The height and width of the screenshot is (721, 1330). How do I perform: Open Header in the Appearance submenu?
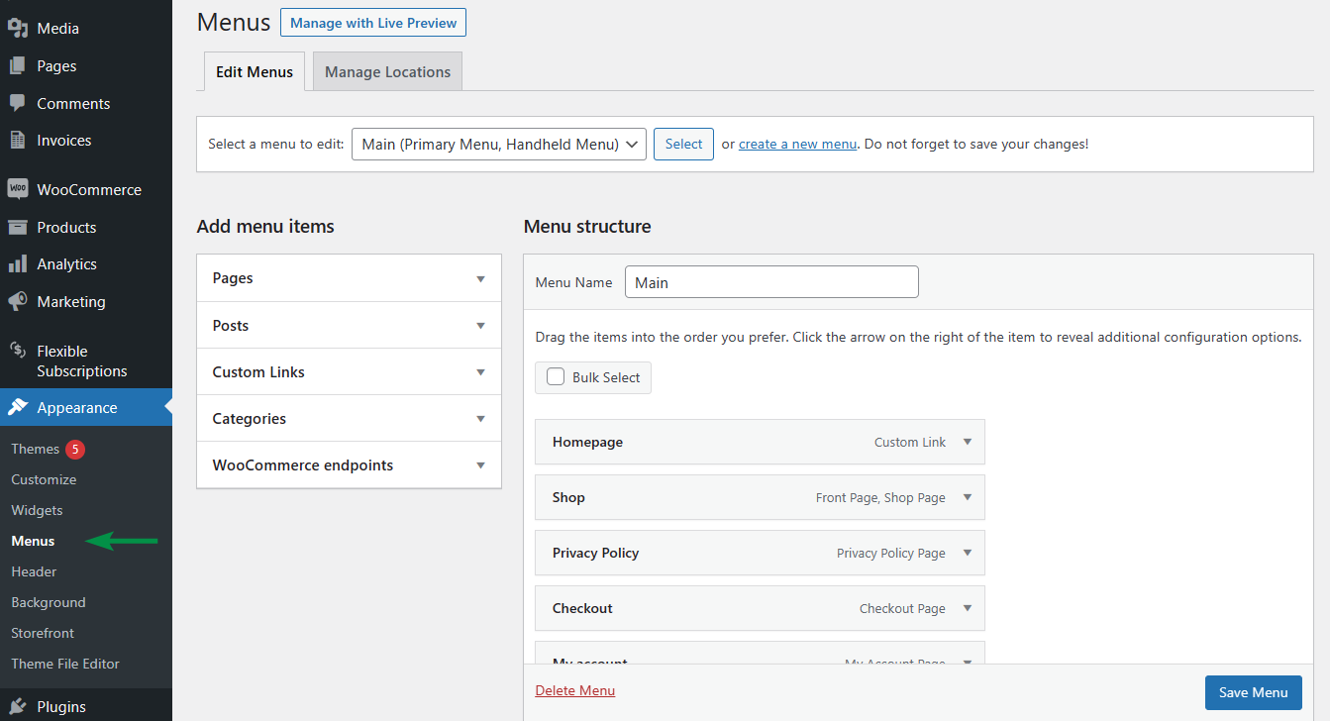coord(34,571)
